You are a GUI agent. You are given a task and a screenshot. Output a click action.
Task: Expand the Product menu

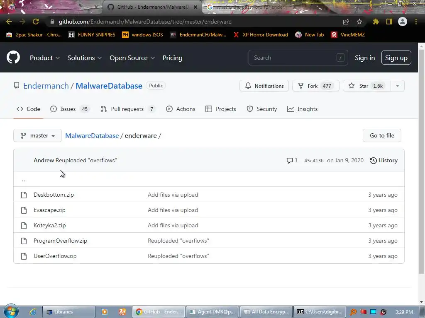[45, 58]
